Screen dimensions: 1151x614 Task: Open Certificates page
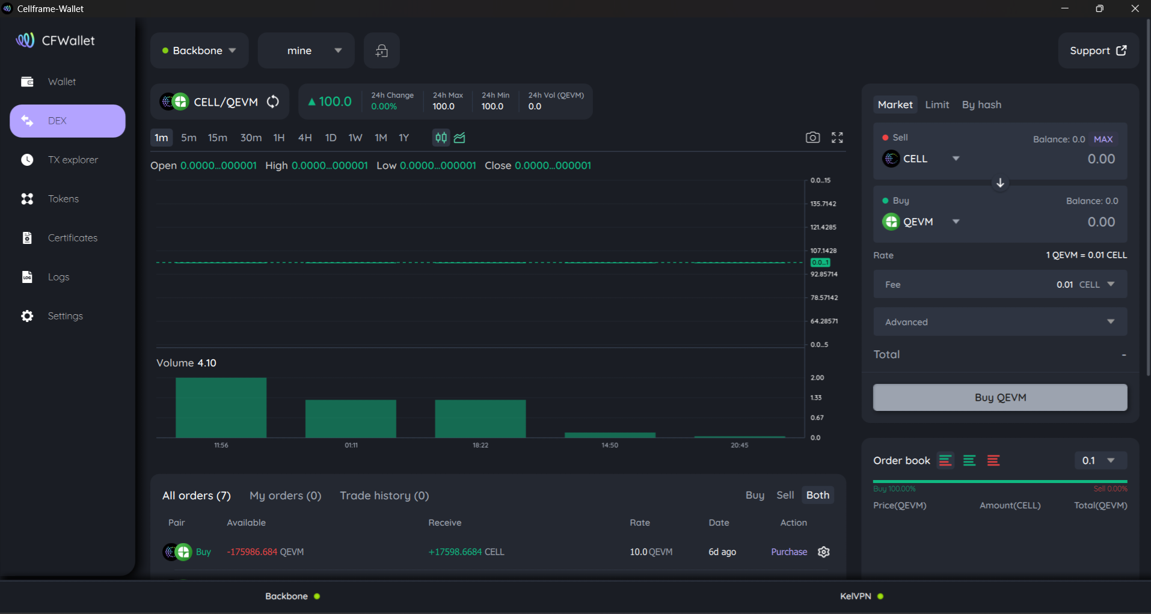(x=67, y=238)
